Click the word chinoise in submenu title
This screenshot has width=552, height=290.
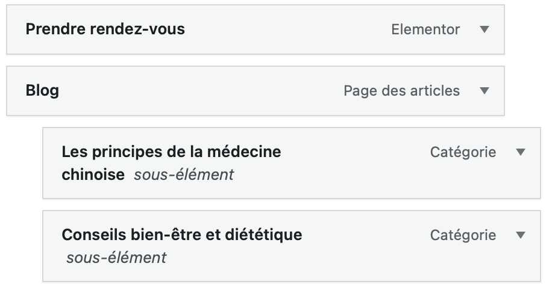pos(93,175)
